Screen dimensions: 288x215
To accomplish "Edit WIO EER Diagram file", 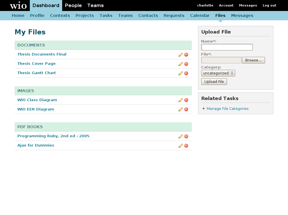I will [181, 109].
